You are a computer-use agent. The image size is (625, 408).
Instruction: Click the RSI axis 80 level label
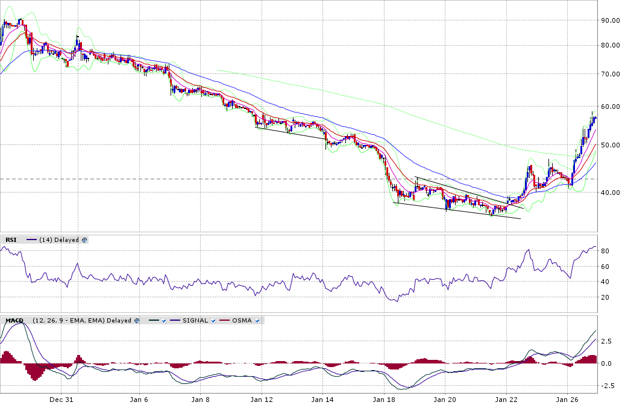[605, 251]
